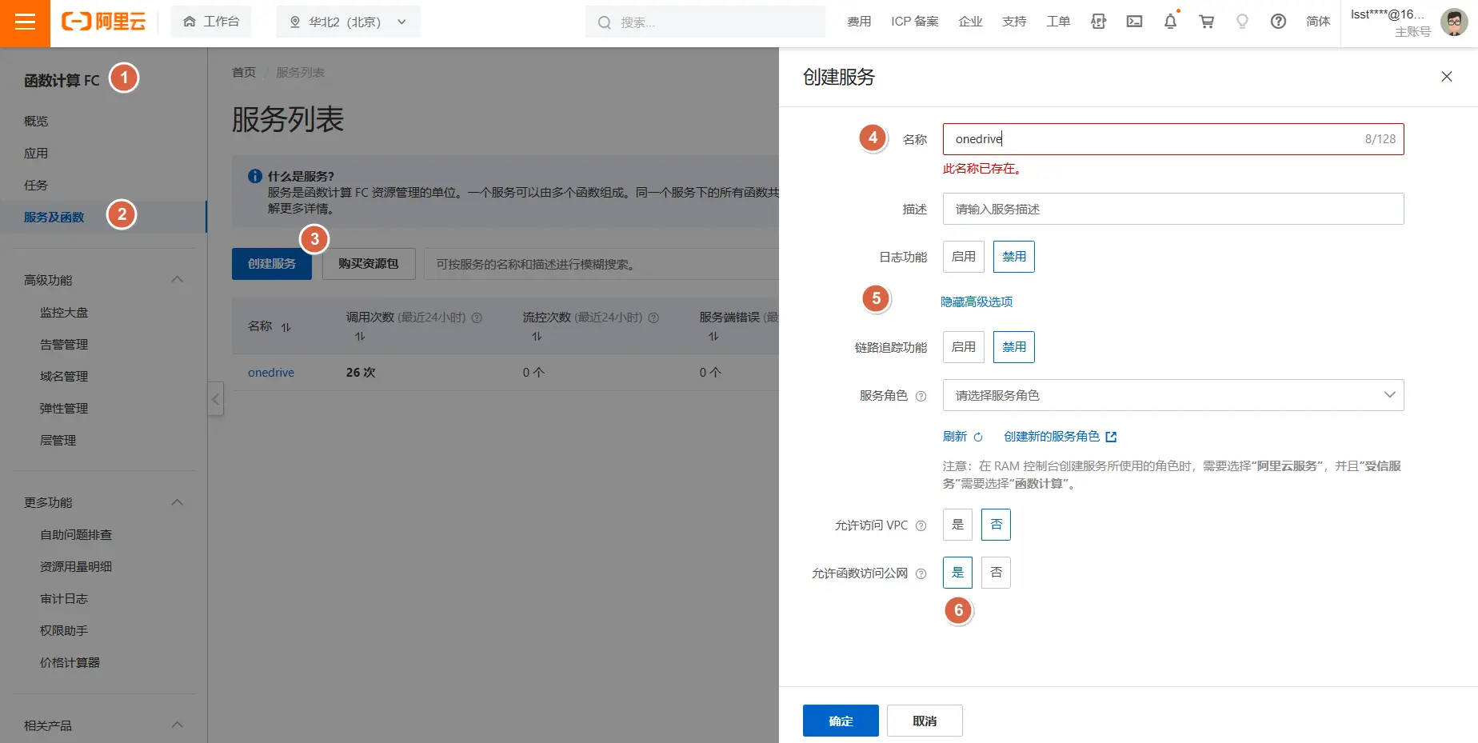
Task: Click the 创建服务 button
Action: 272,264
